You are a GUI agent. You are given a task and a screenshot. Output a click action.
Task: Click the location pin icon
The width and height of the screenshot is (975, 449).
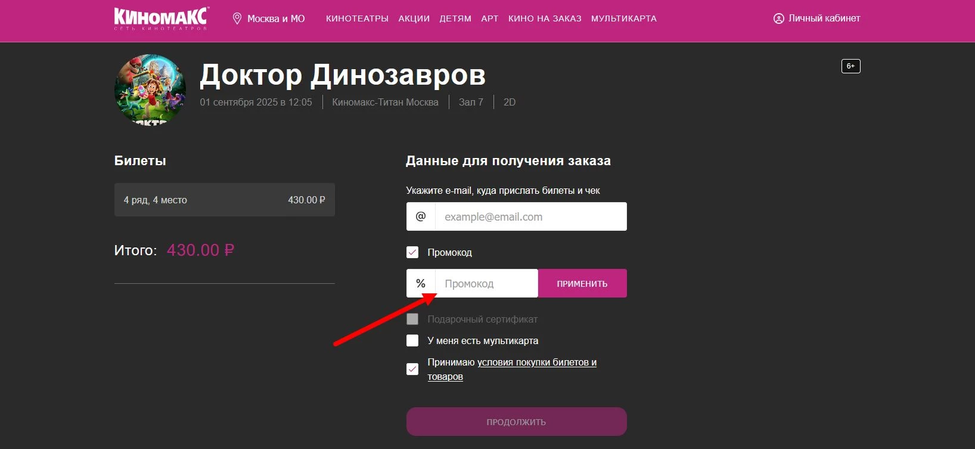tap(237, 18)
